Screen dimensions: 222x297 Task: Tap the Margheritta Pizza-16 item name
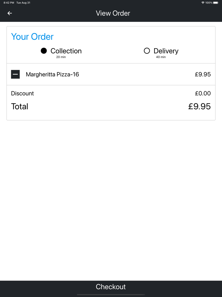click(52, 74)
